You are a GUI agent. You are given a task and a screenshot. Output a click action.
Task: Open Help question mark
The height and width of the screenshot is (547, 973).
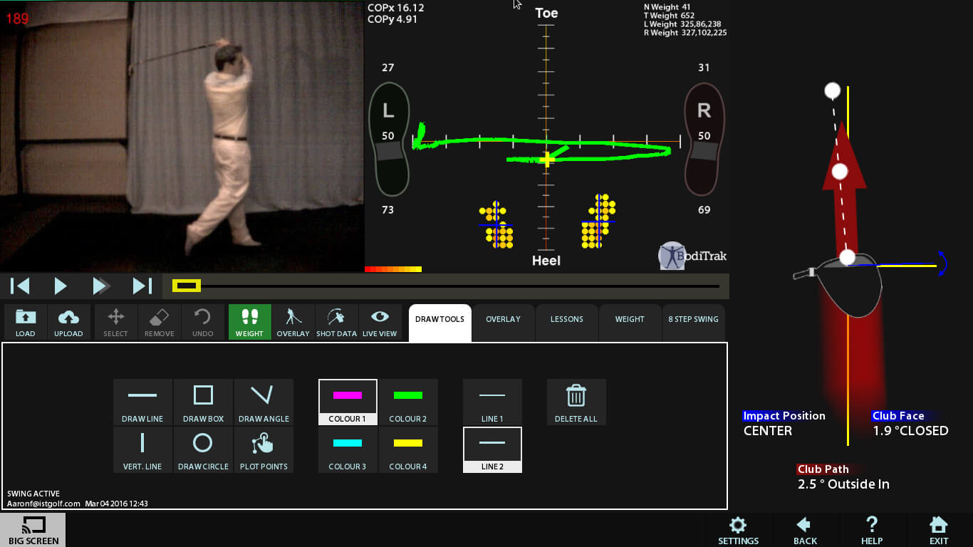click(x=872, y=531)
